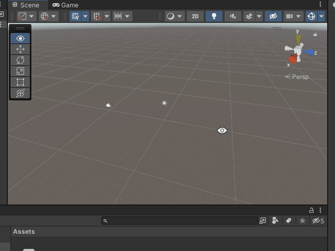Open the handle rotation dropdown arrow
Screen dimensions: 335x251
53,16
